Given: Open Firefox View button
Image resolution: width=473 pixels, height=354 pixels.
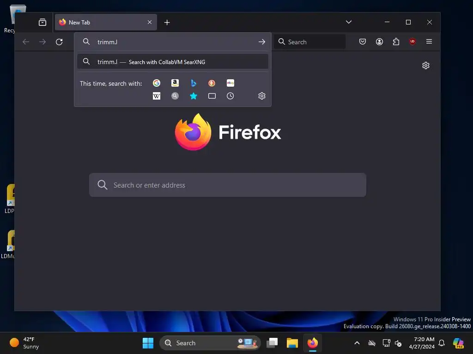Looking at the screenshot, I should (x=42, y=22).
